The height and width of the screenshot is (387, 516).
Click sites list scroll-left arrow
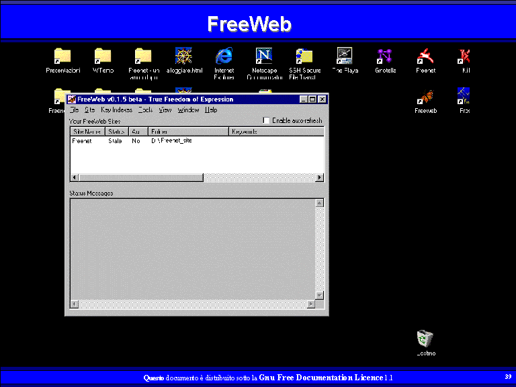pyautogui.click(x=75, y=177)
